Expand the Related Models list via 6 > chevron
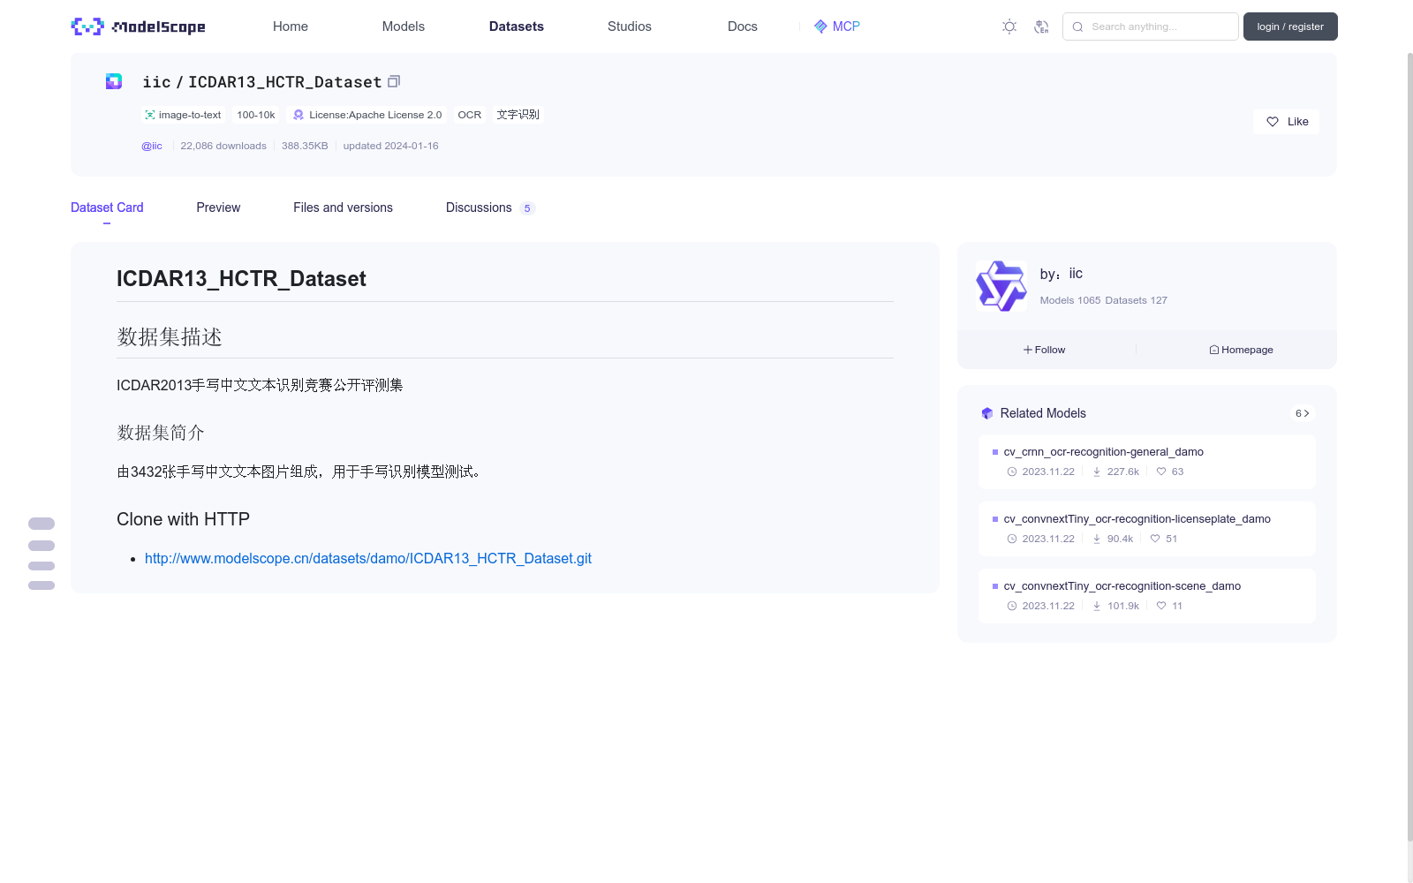 coord(1303,413)
